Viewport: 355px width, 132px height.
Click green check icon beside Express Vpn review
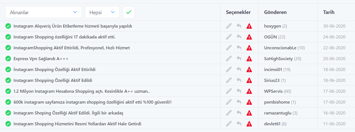point(8,59)
